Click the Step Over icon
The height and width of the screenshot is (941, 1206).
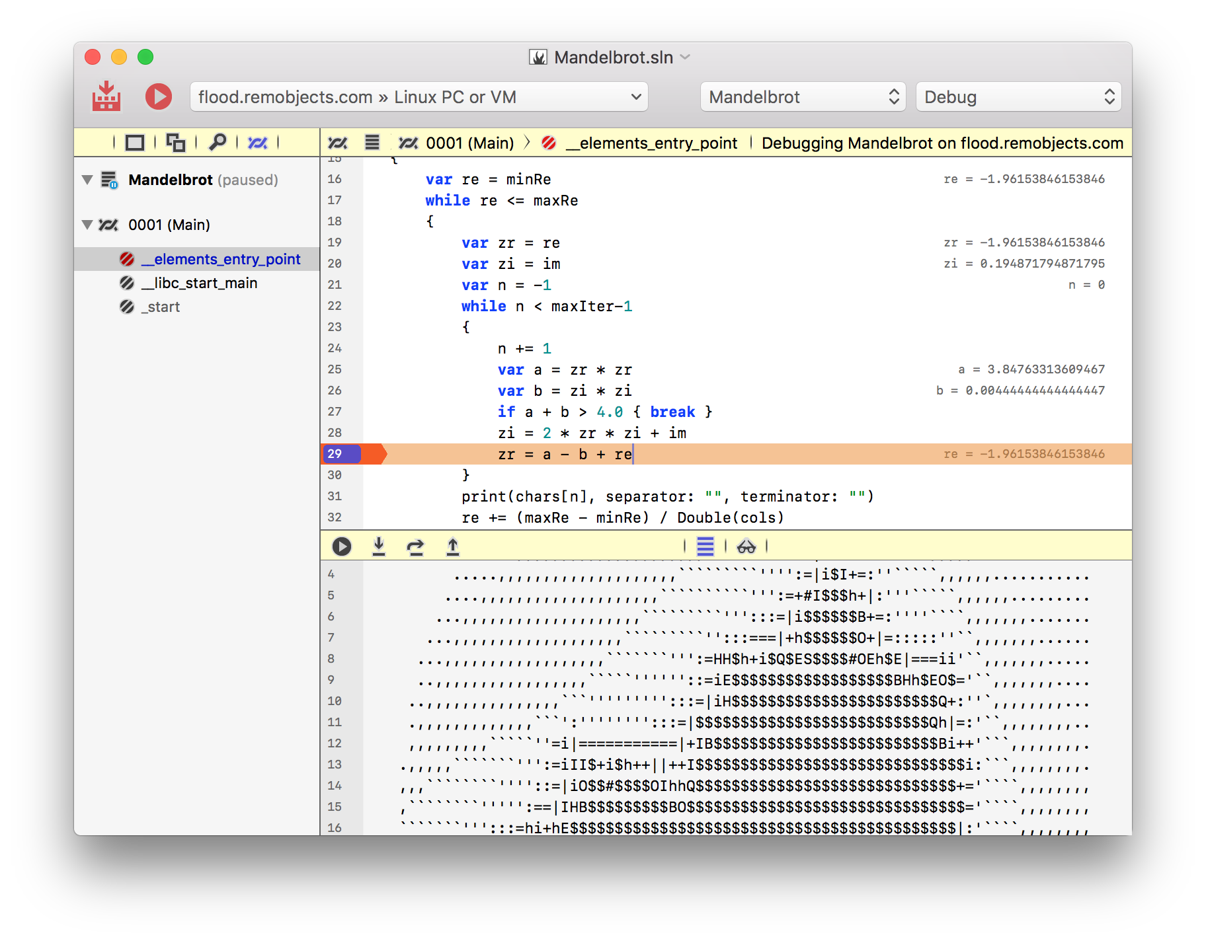point(415,546)
